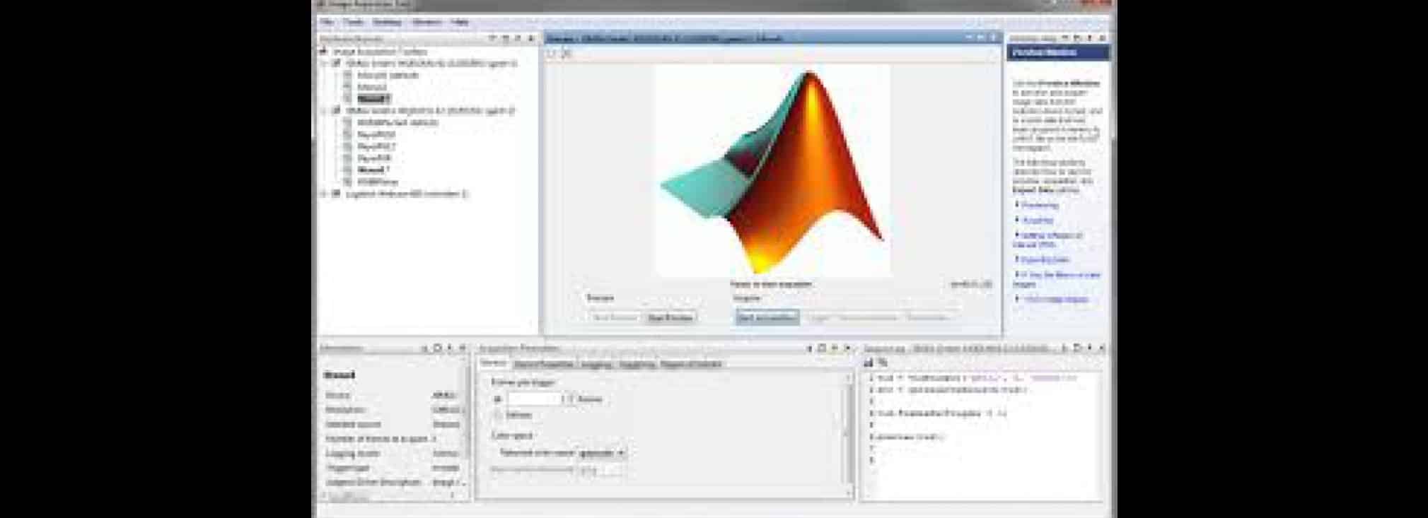1428x518 pixels.
Task: Click the Start Acquisition button
Action: pos(767,318)
